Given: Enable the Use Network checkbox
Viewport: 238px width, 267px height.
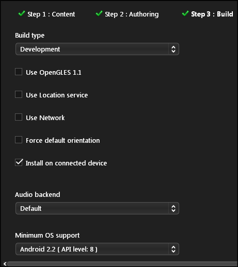Looking at the screenshot, I should pyautogui.click(x=19, y=117).
